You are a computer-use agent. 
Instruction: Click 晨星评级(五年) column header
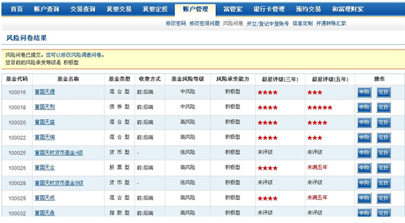(x=330, y=79)
